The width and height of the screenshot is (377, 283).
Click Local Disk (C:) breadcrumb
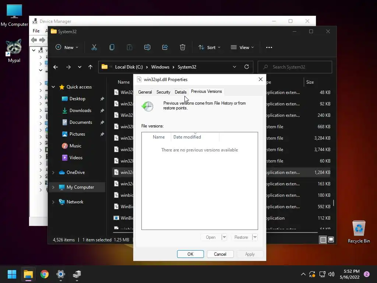[129, 67]
